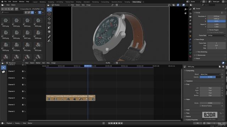Click the Strobe value field

[x=210, y=103]
